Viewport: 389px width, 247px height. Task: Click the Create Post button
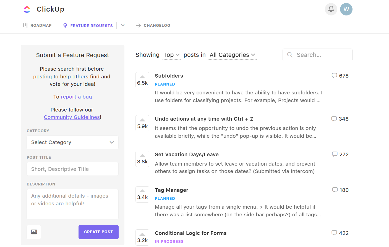(98, 232)
